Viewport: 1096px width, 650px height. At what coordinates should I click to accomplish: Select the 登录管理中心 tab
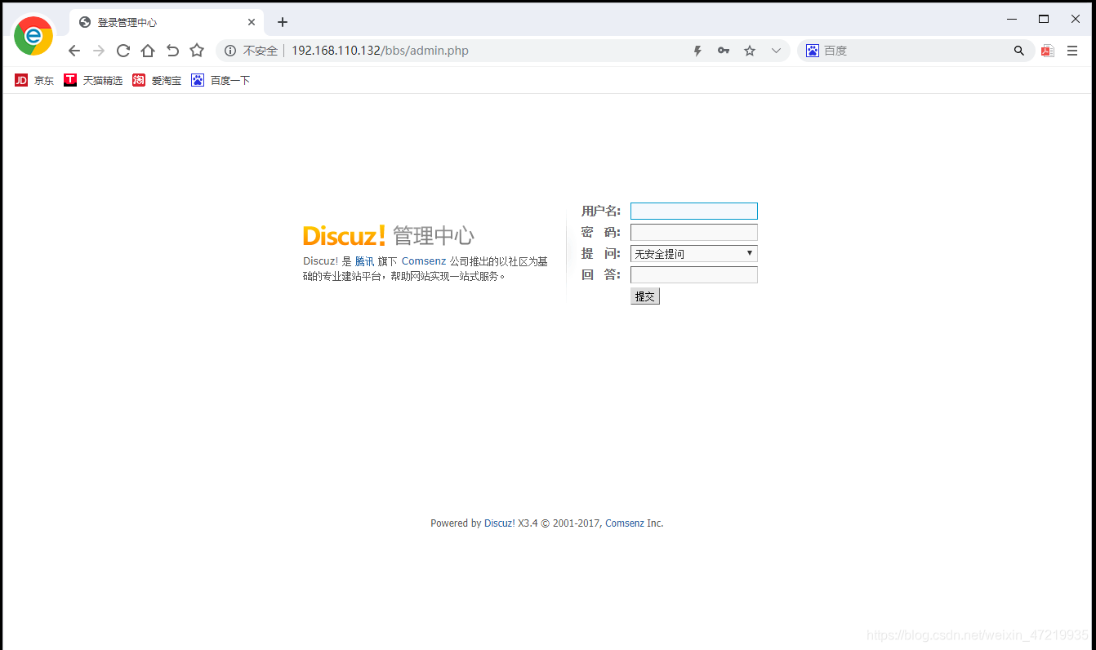(167, 22)
